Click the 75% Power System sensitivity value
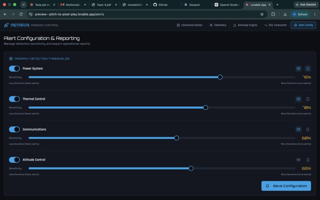 pos(307,77)
